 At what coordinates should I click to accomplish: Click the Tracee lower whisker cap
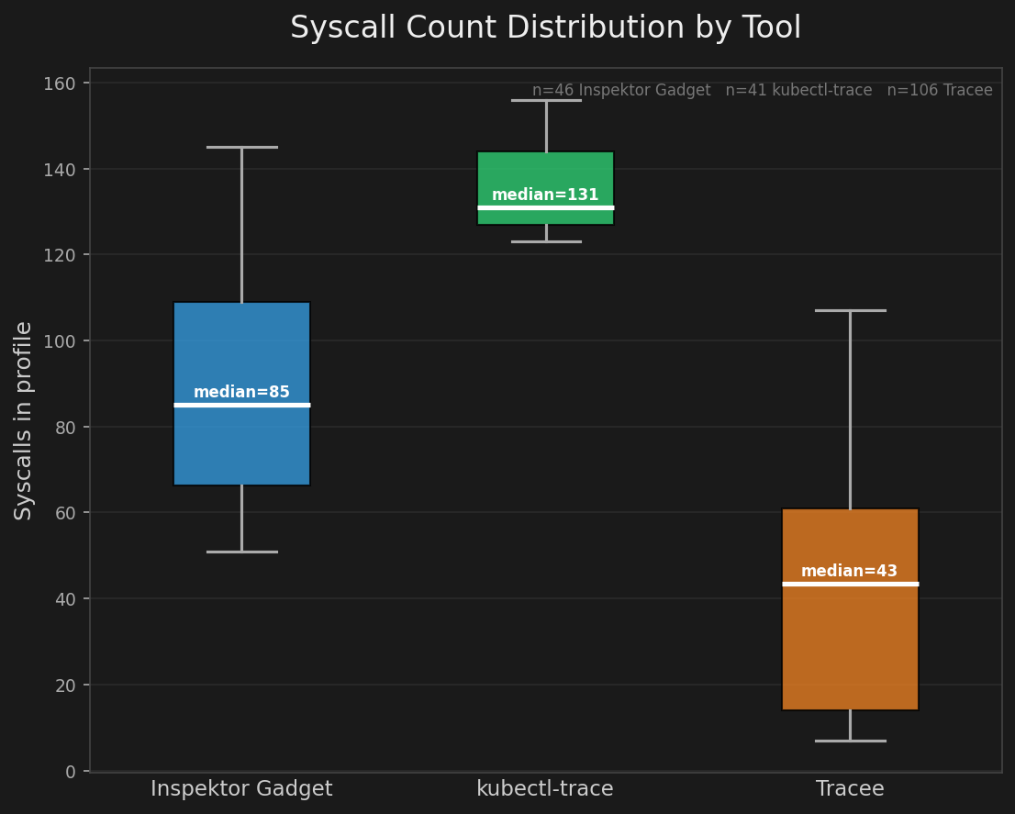[x=851, y=741]
